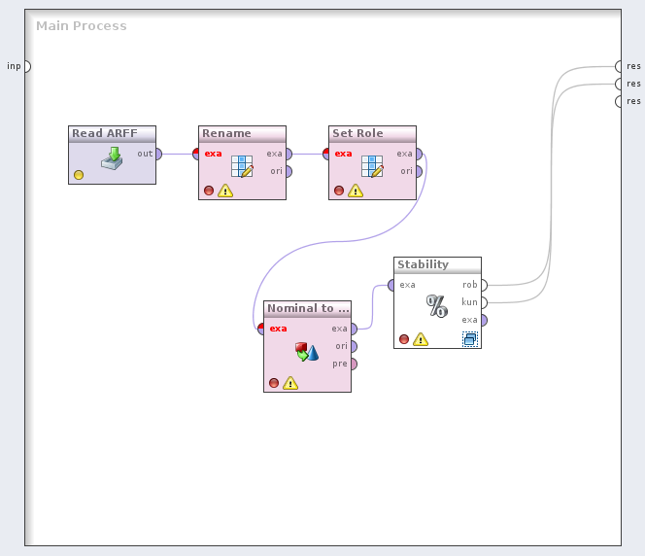Click warning triangle on Nominal to operator
645x556 pixels.
coord(290,383)
